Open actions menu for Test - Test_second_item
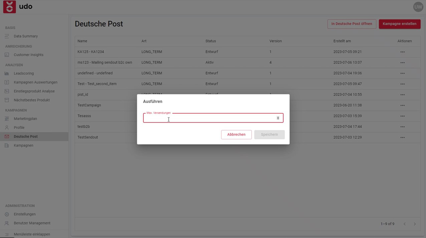Image resolution: width=426 pixels, height=238 pixels. (x=402, y=84)
